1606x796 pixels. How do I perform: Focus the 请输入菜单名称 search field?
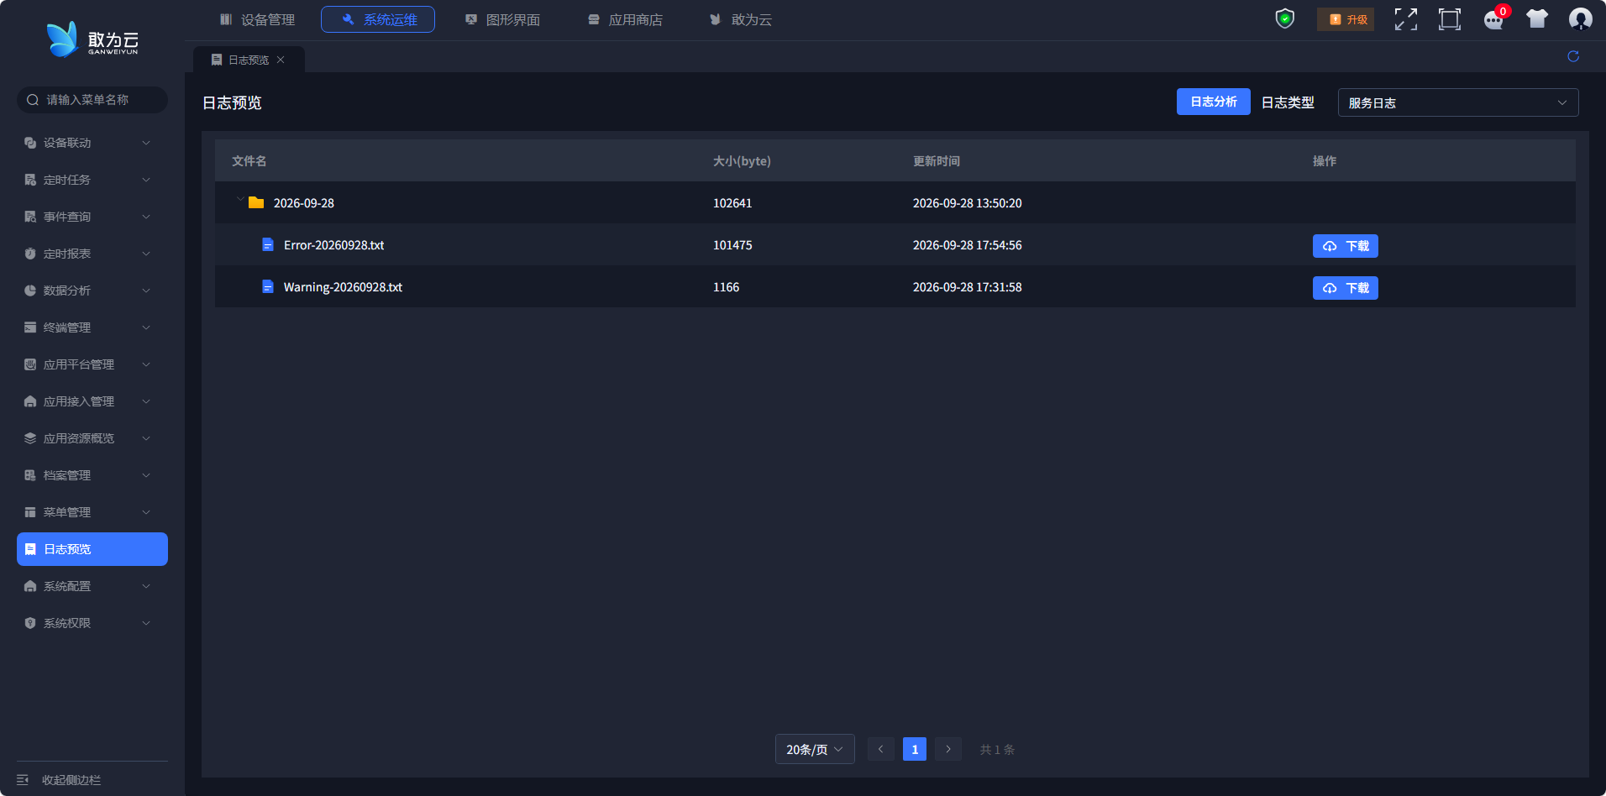[92, 100]
